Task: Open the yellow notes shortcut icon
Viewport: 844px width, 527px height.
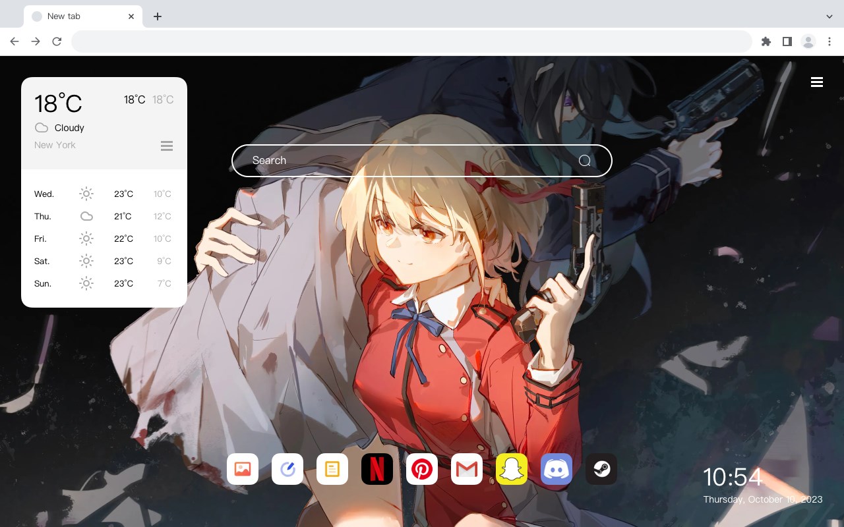Action: [x=332, y=469]
